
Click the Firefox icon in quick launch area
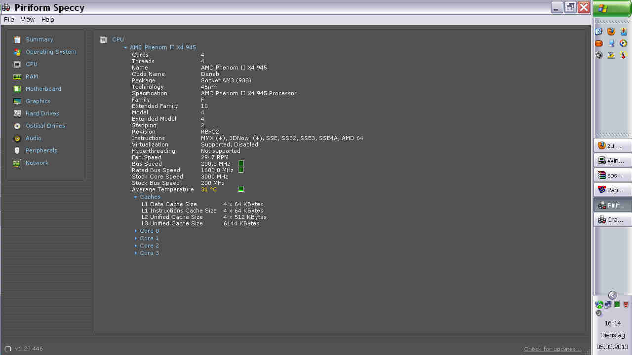(x=611, y=31)
